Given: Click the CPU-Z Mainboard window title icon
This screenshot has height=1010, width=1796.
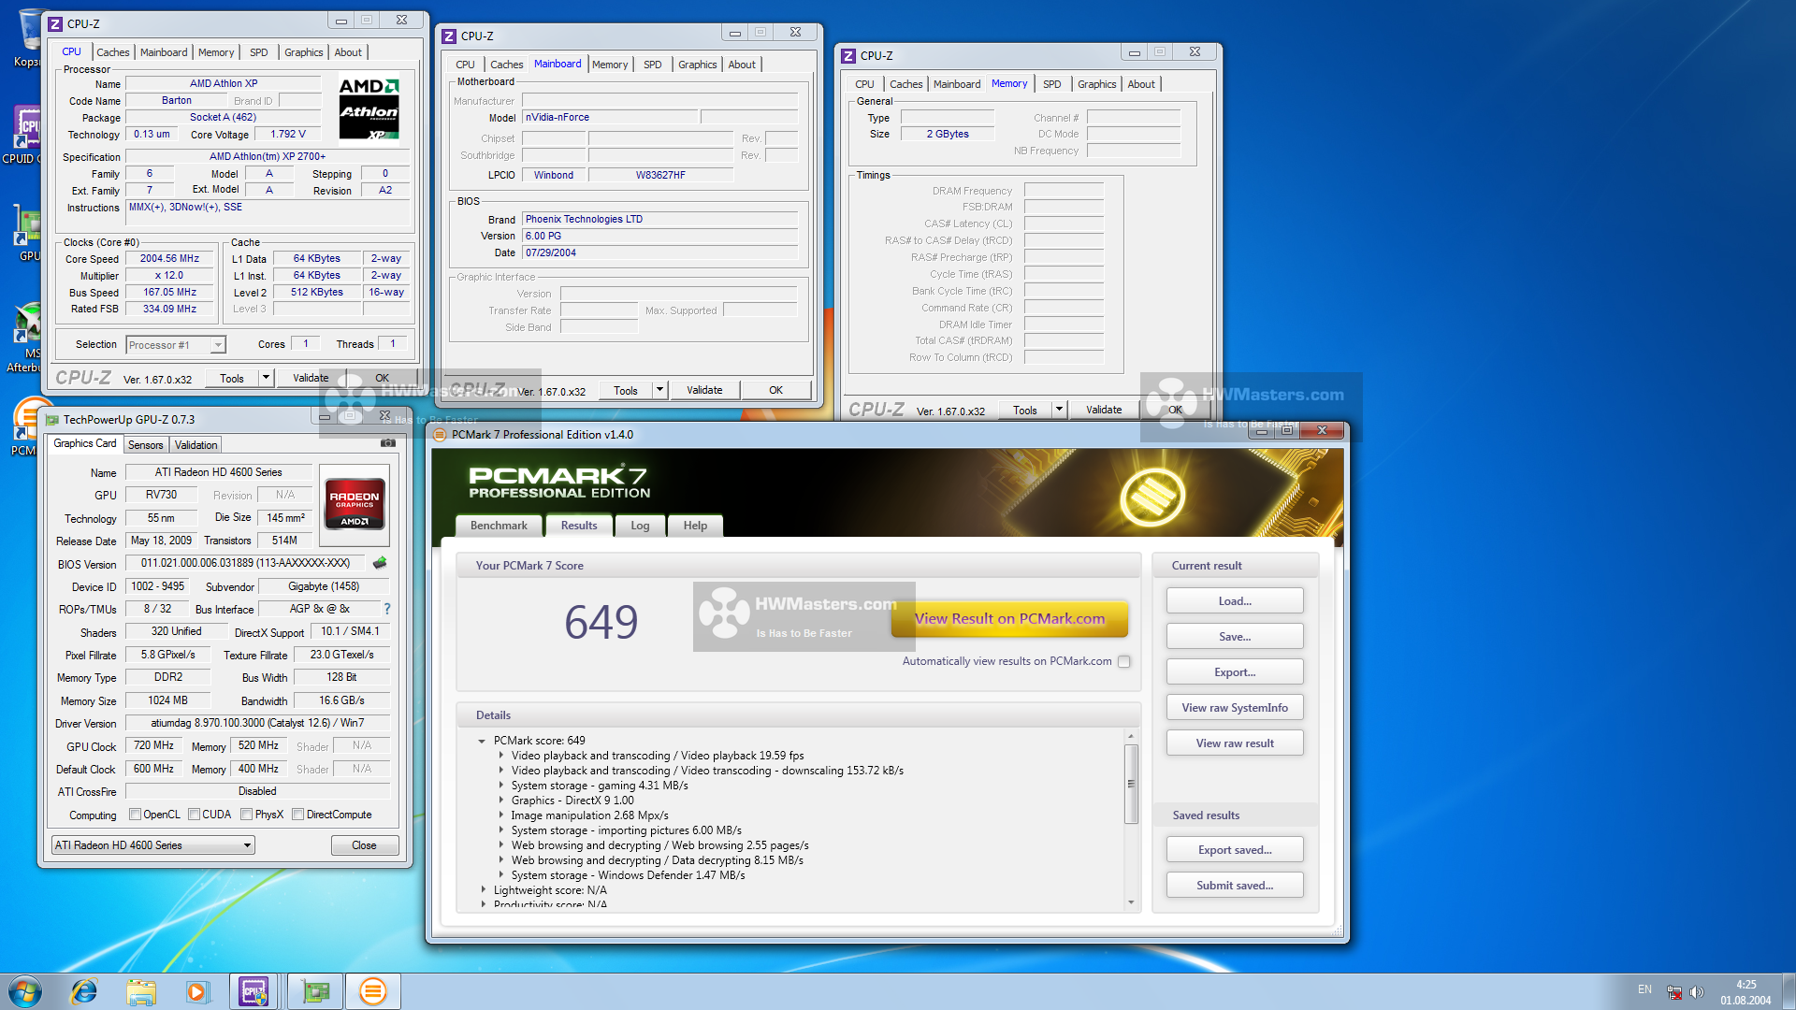Looking at the screenshot, I should 449,36.
